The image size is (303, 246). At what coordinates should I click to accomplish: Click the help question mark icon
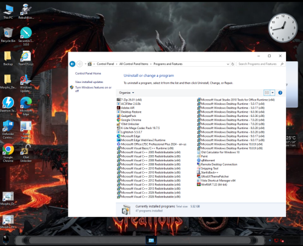(x=280, y=93)
